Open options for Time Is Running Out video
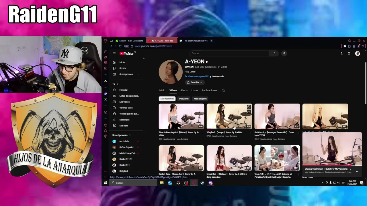The width and height of the screenshot is (367, 206). coord(203,132)
